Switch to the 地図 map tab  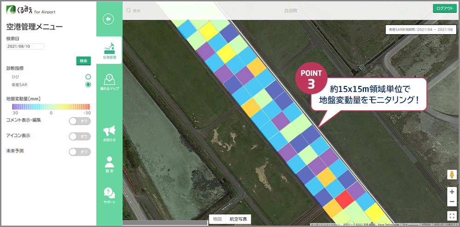click(217, 219)
